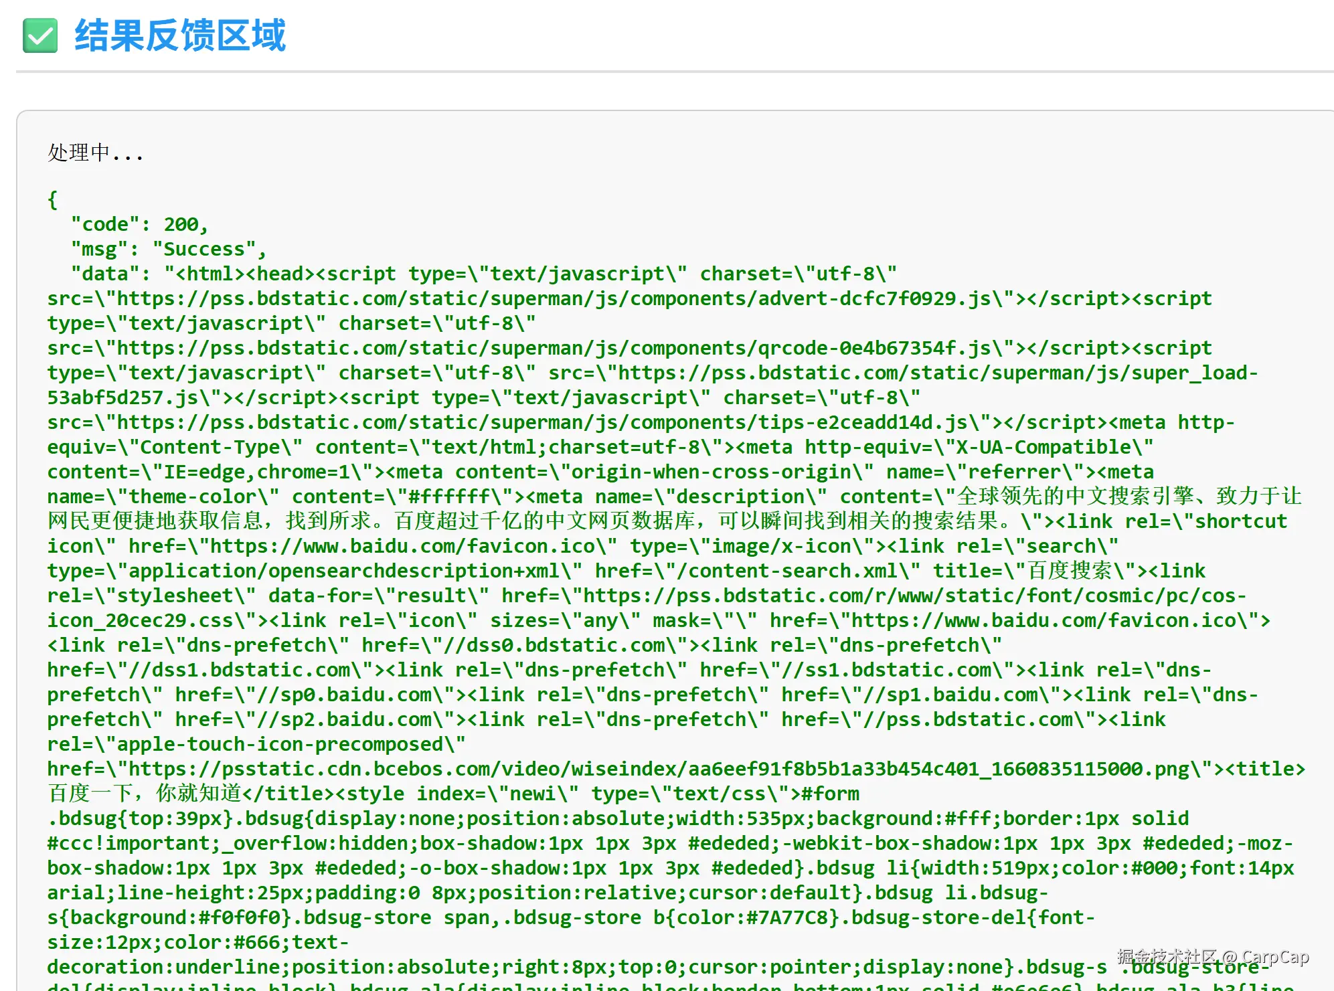
Task: Click the 结果反馈区域 heading text
Action: [180, 35]
